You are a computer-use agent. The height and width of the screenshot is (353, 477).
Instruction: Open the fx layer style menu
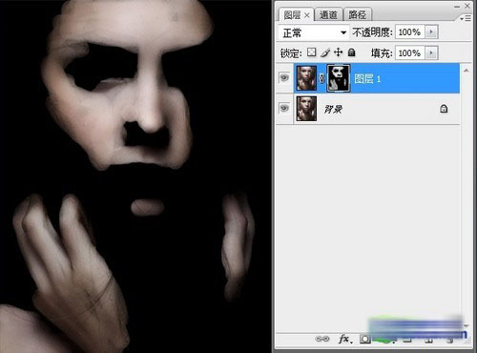pyautogui.click(x=345, y=339)
